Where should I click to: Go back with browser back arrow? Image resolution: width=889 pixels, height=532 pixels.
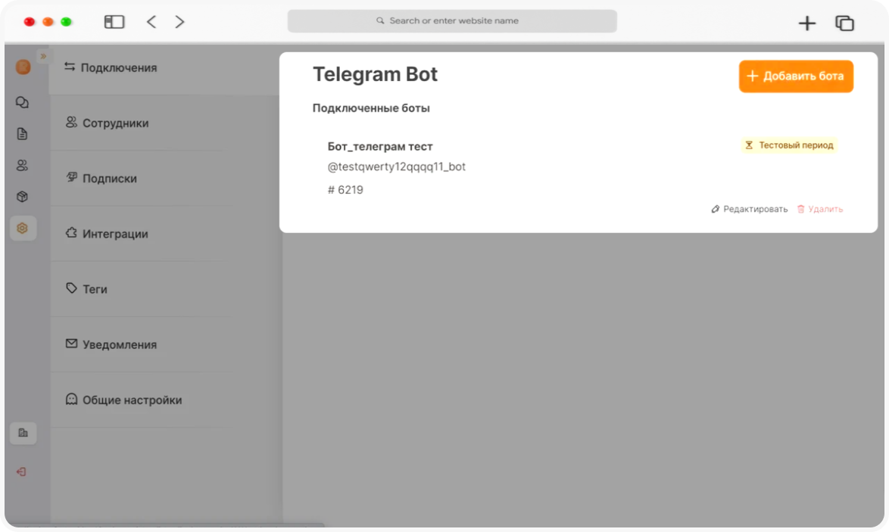coord(151,21)
